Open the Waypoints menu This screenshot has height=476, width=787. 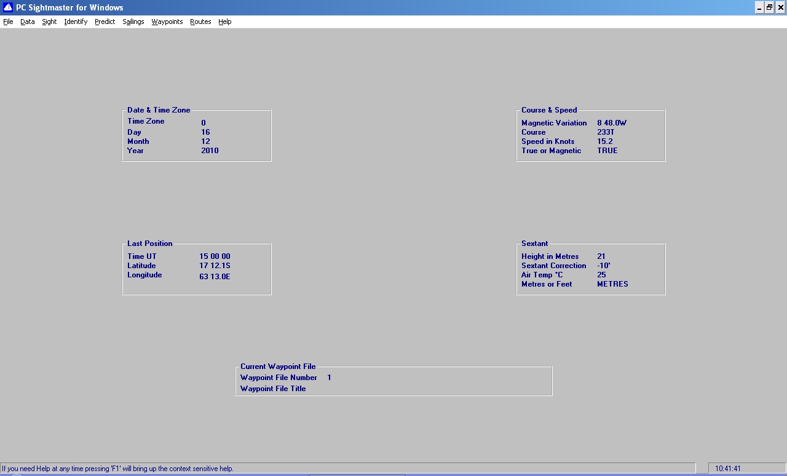point(167,22)
